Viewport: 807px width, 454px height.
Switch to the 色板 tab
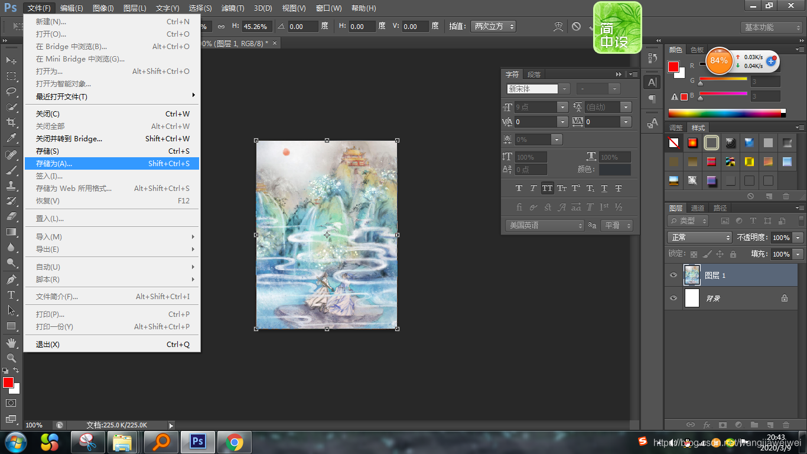[697, 50]
